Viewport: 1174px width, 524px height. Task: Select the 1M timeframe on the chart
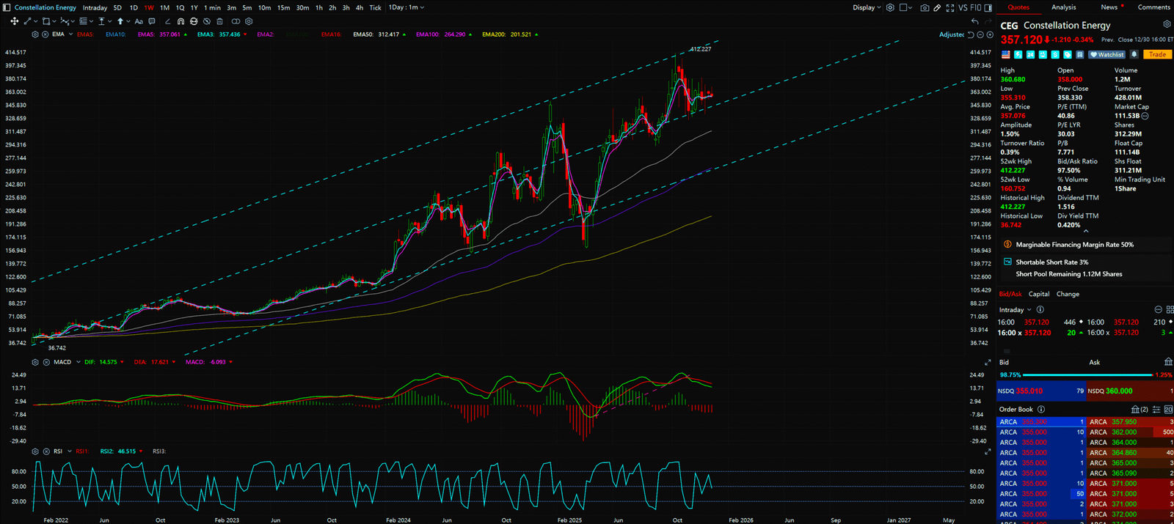(x=164, y=7)
